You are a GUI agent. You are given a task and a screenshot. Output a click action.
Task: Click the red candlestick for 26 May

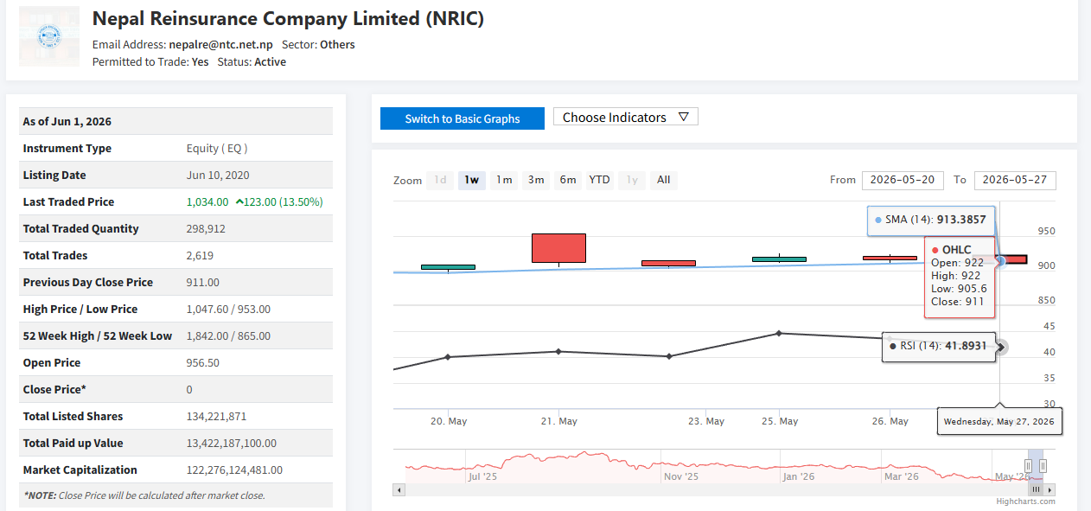tap(890, 258)
